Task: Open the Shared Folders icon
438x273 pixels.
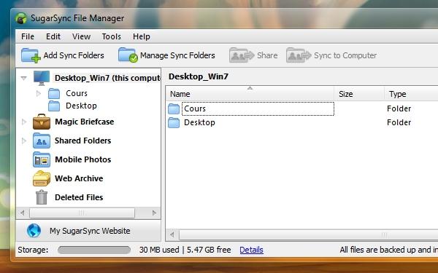Action: tap(42, 141)
